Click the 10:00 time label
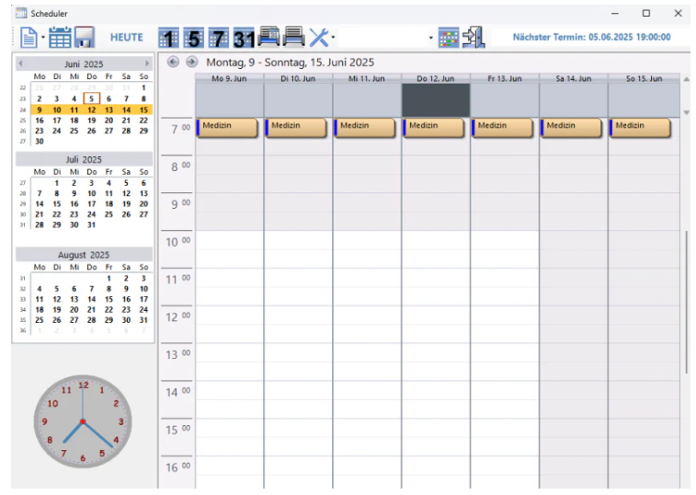This screenshot has height=495, width=696. tap(178, 242)
